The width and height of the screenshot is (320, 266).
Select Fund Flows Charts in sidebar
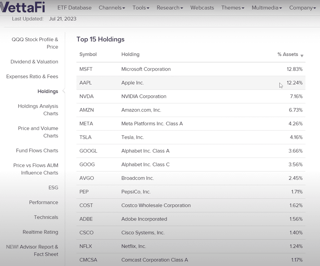point(37,150)
